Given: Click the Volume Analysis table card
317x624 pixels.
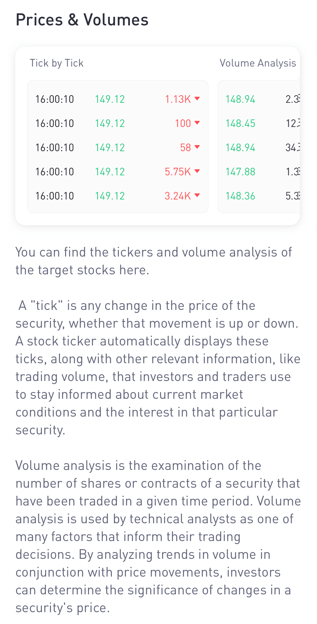Looking at the screenshot, I should point(259,146).
